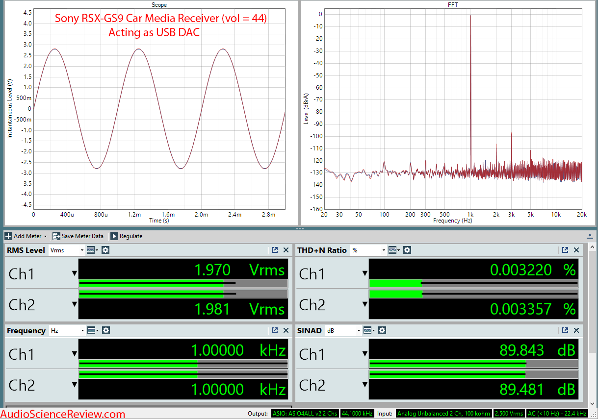Screen dimensions: 598x419
Task: Pop out the THD+N Ratio meter
Action: (x=565, y=250)
